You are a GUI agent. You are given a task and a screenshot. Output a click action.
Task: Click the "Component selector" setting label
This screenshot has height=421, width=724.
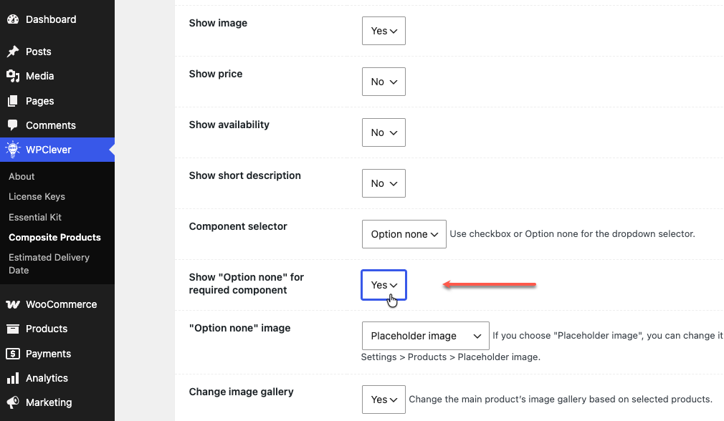238,226
